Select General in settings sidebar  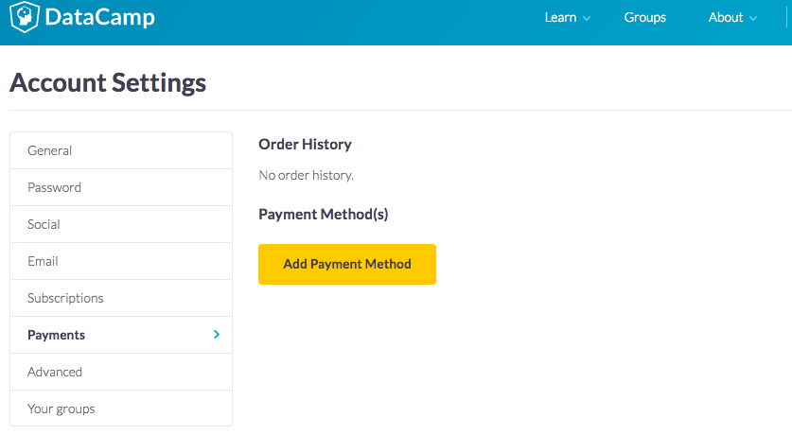click(50, 150)
